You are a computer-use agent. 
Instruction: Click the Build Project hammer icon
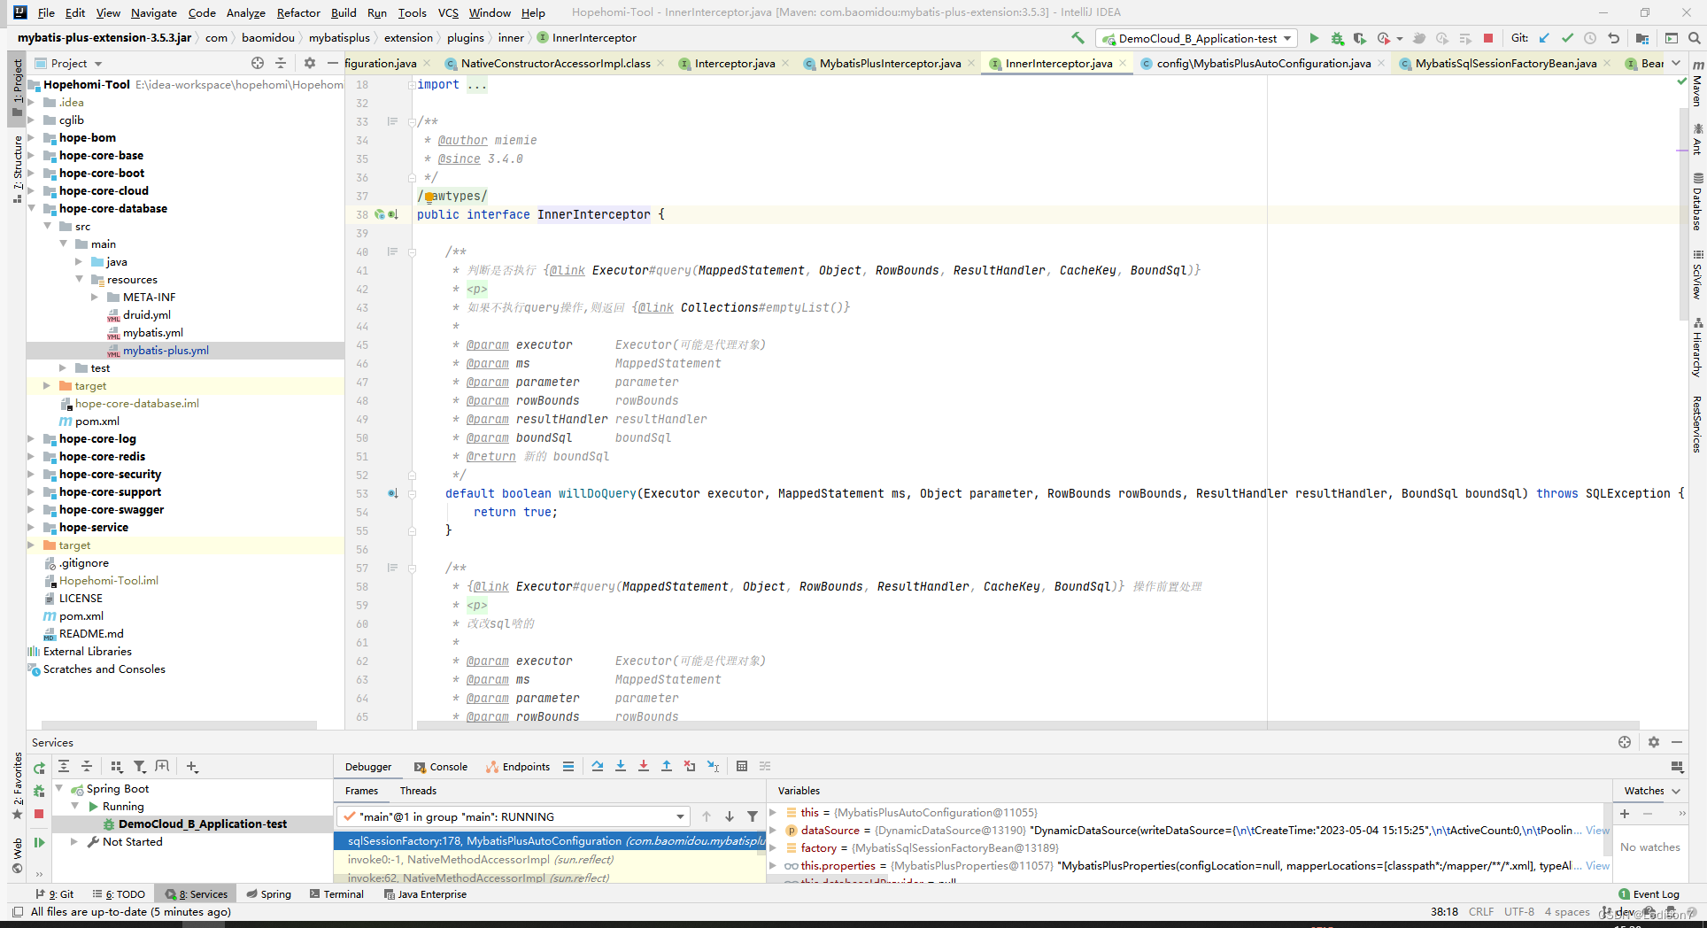pyautogui.click(x=1077, y=38)
